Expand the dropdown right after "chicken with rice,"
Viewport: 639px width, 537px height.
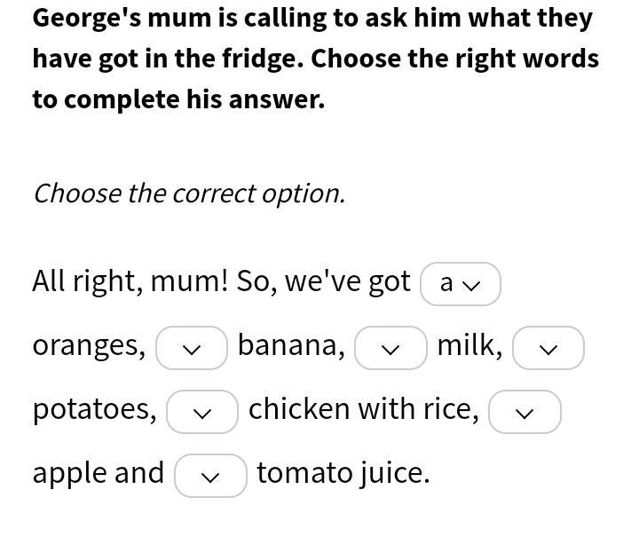coord(525,412)
